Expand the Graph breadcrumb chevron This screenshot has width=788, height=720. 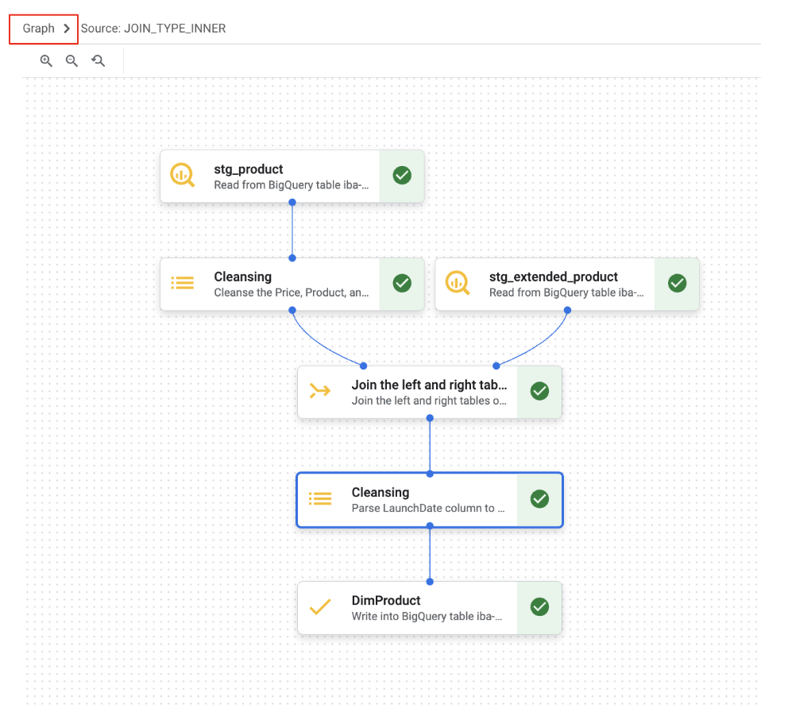[x=67, y=29]
